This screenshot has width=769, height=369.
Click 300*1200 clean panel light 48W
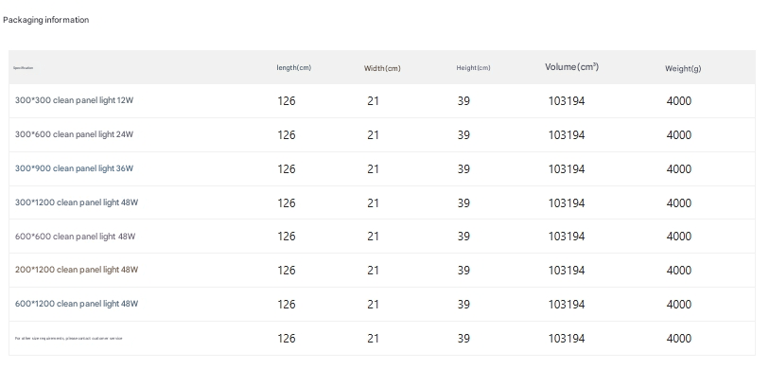point(77,202)
